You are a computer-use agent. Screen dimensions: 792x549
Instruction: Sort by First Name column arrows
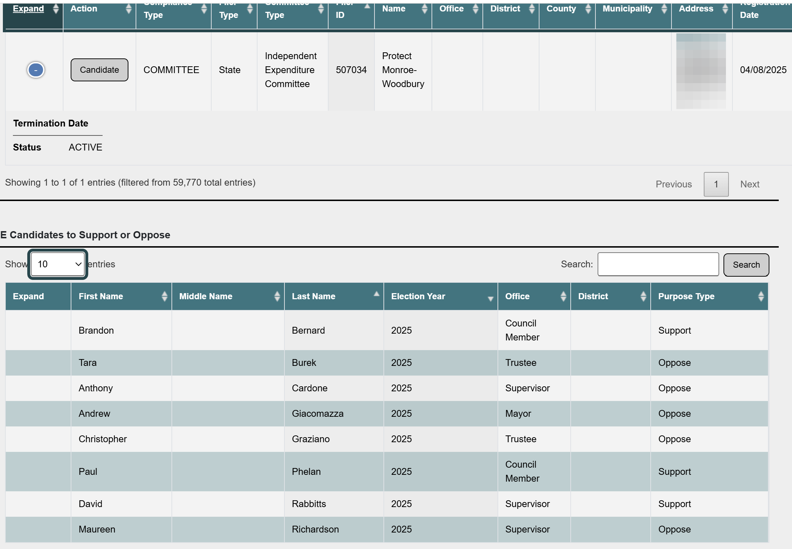[x=164, y=296]
